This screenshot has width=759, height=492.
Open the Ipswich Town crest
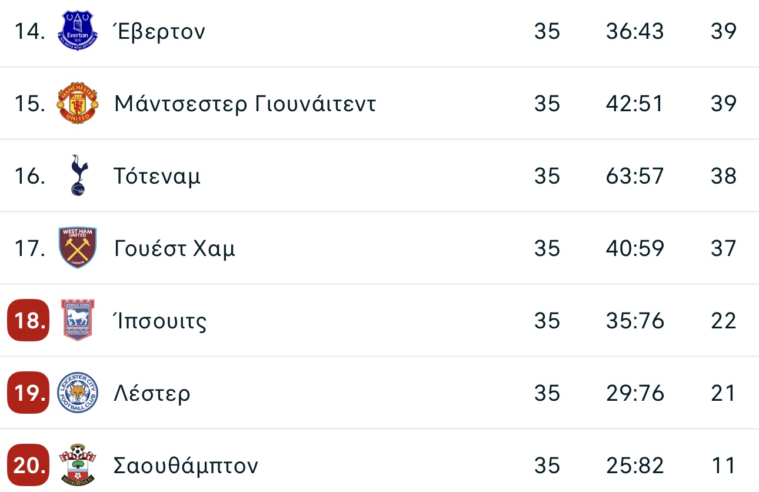(78, 320)
